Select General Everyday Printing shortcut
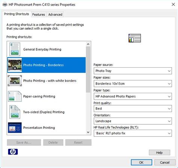This screenshot has height=168, width=178. (47, 49)
